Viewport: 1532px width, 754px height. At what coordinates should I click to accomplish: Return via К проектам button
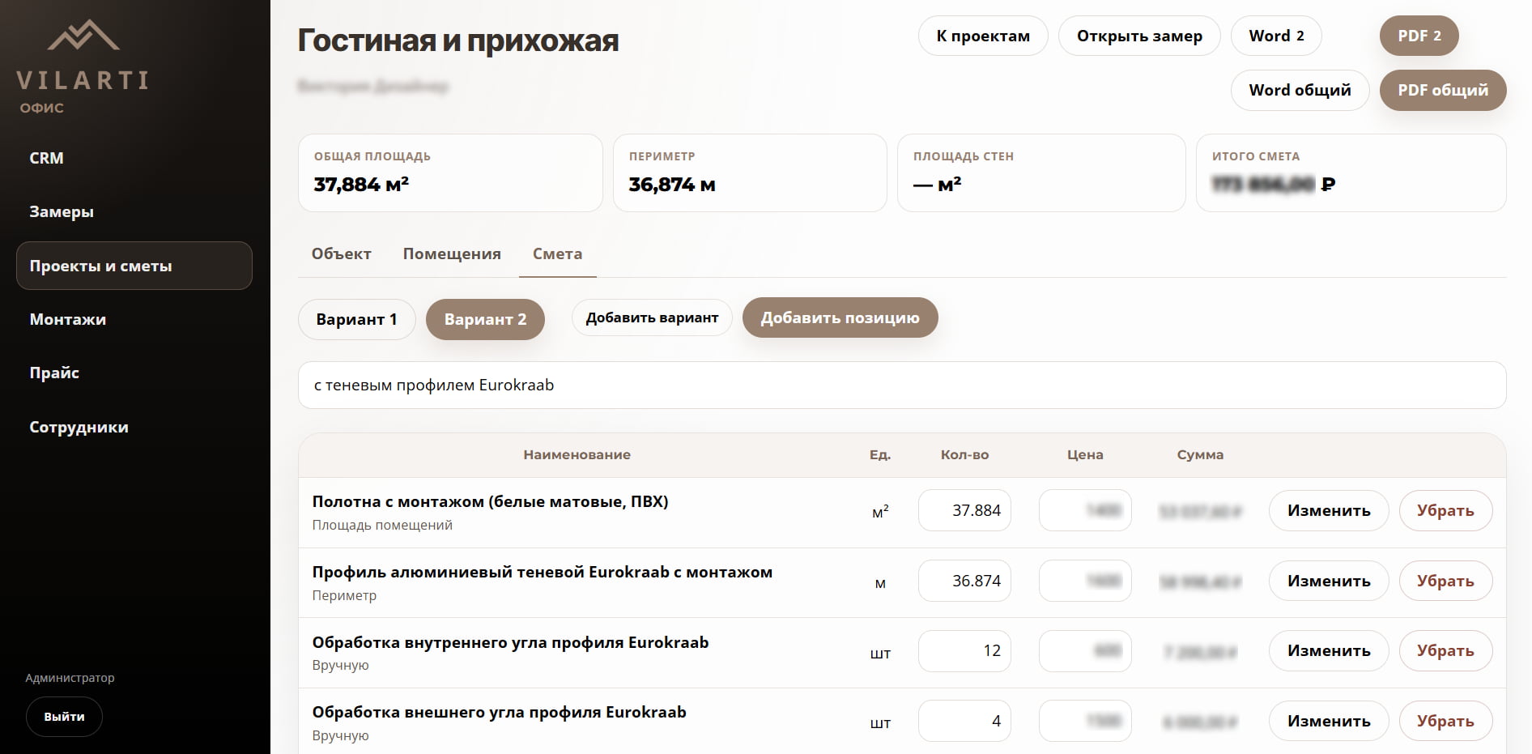[x=983, y=36]
